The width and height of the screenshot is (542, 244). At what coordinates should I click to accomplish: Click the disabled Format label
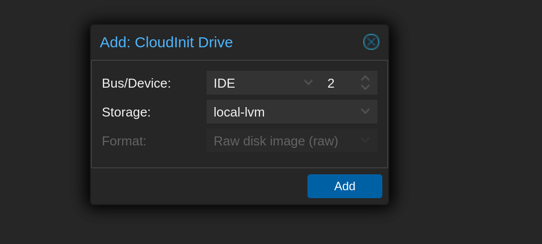tap(124, 141)
